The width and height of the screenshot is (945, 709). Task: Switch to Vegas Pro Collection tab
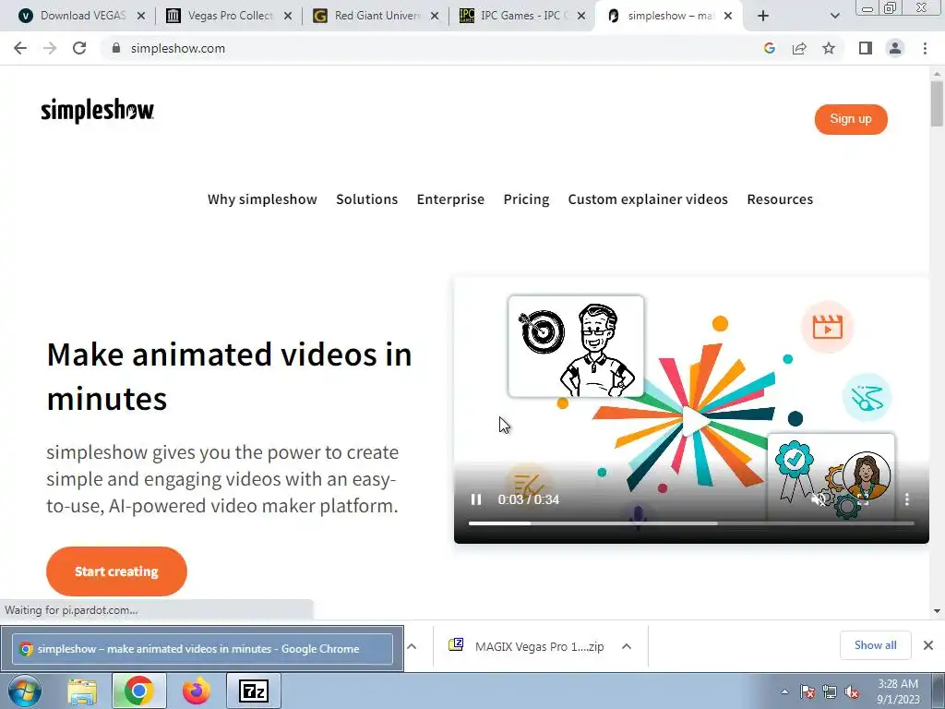[x=220, y=16]
